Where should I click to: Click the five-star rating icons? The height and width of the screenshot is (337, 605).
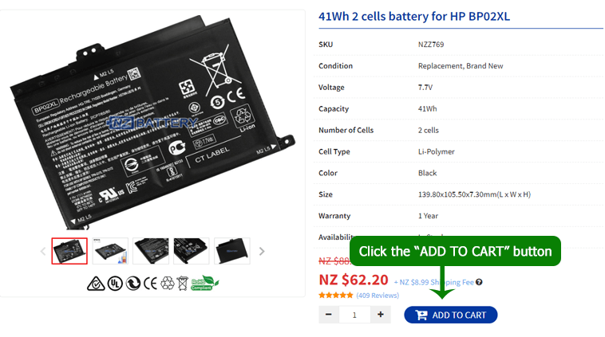pos(336,296)
